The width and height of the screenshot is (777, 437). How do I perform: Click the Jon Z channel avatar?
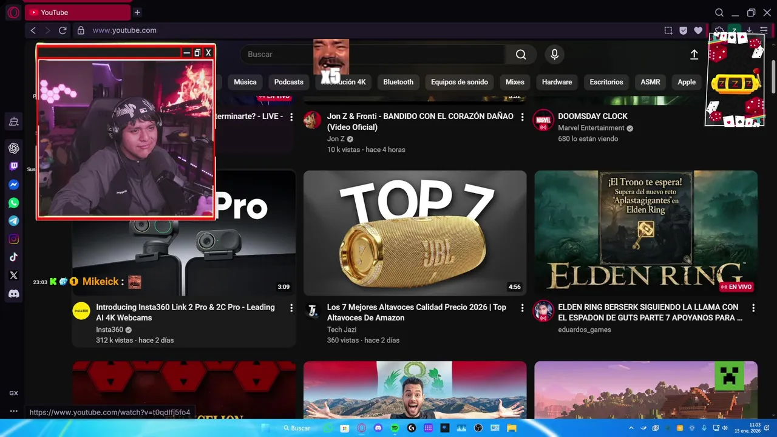(x=312, y=120)
